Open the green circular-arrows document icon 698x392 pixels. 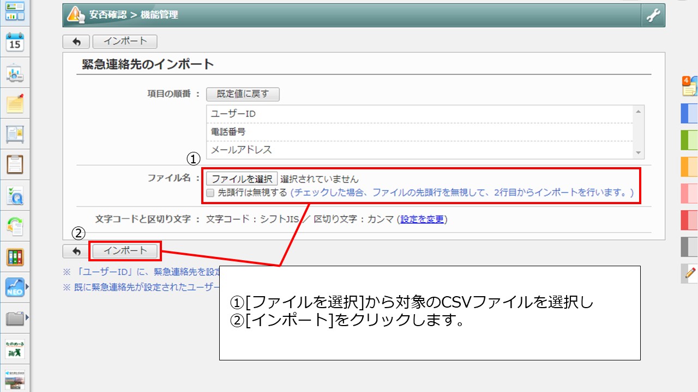click(15, 226)
